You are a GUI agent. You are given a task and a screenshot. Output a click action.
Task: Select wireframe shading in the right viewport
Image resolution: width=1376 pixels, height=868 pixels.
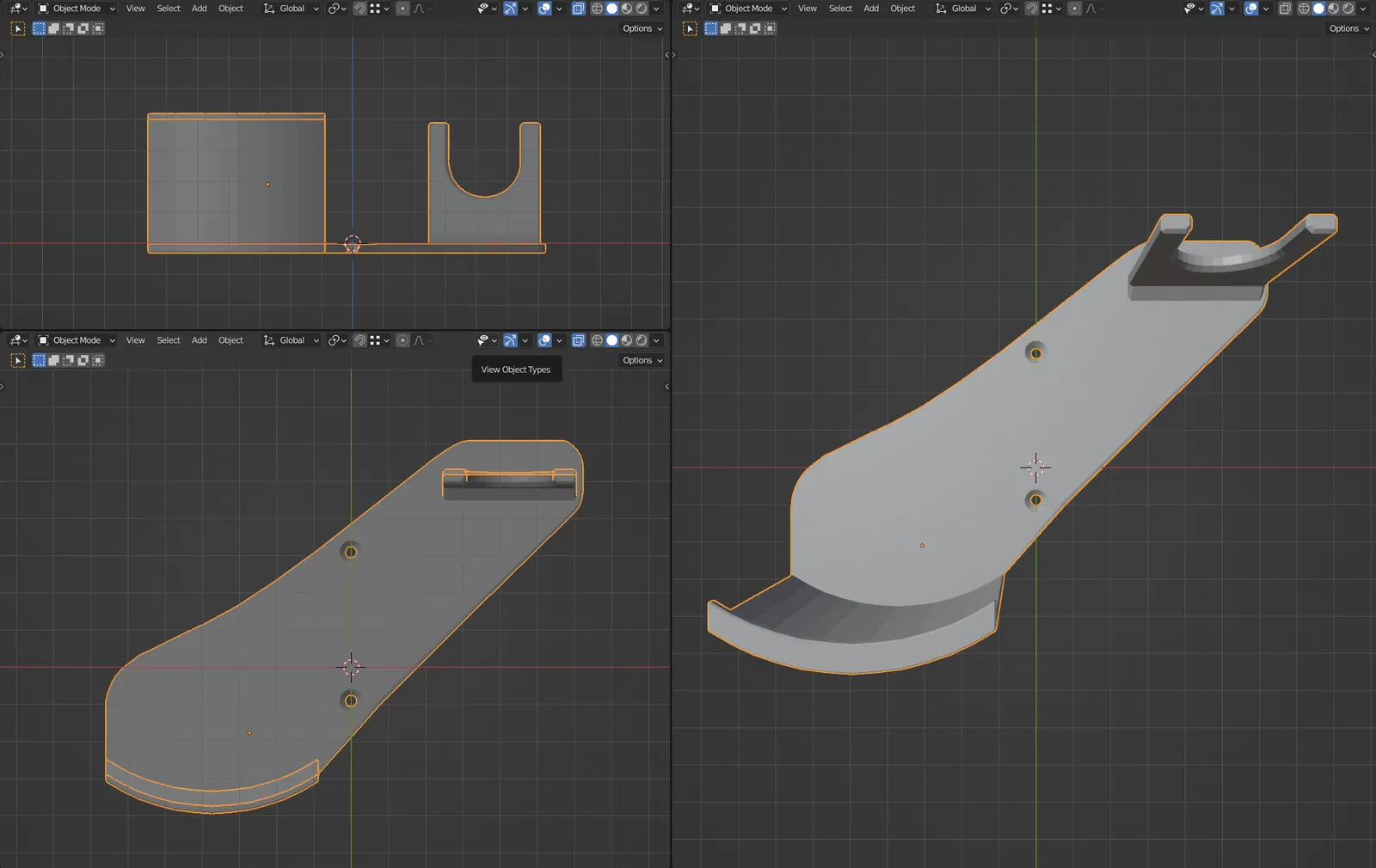point(1304,9)
